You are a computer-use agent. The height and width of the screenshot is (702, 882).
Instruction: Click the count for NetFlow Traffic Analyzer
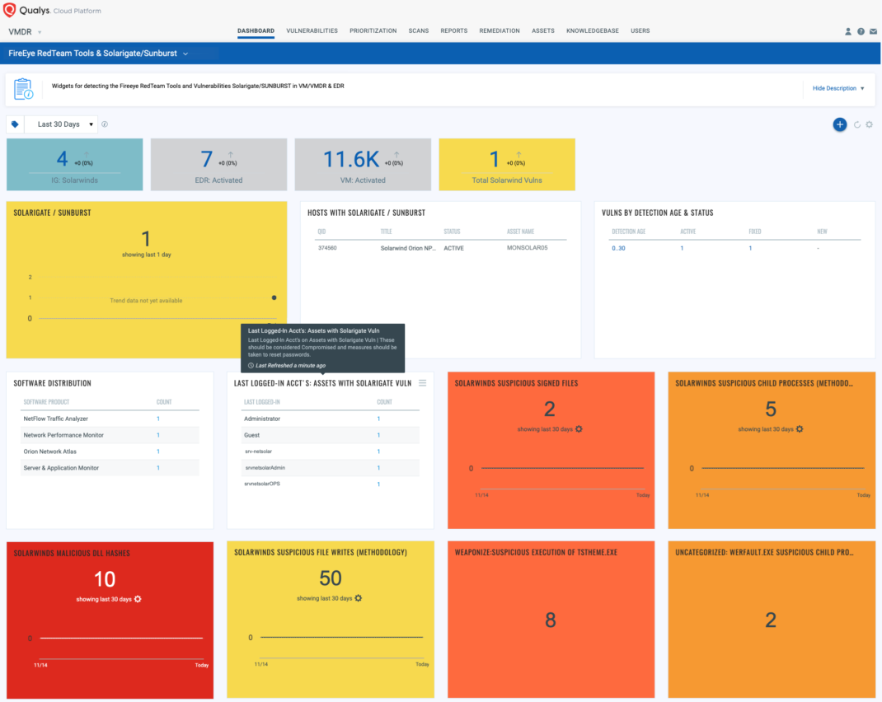tap(158, 419)
